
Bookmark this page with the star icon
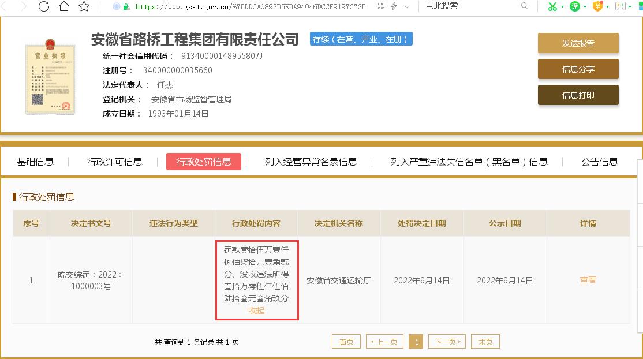pos(82,7)
